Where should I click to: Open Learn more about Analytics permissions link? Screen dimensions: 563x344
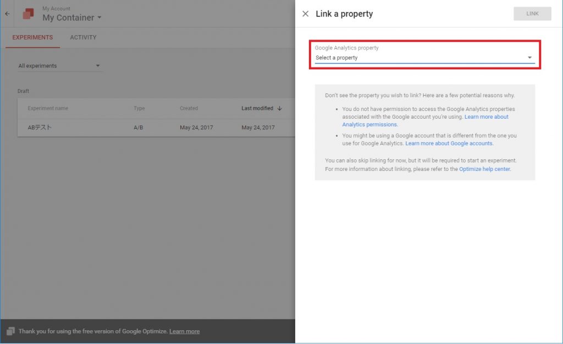point(425,120)
